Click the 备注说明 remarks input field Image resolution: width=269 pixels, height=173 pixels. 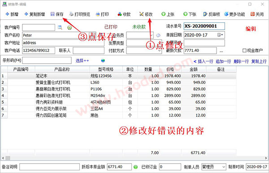[49, 167]
